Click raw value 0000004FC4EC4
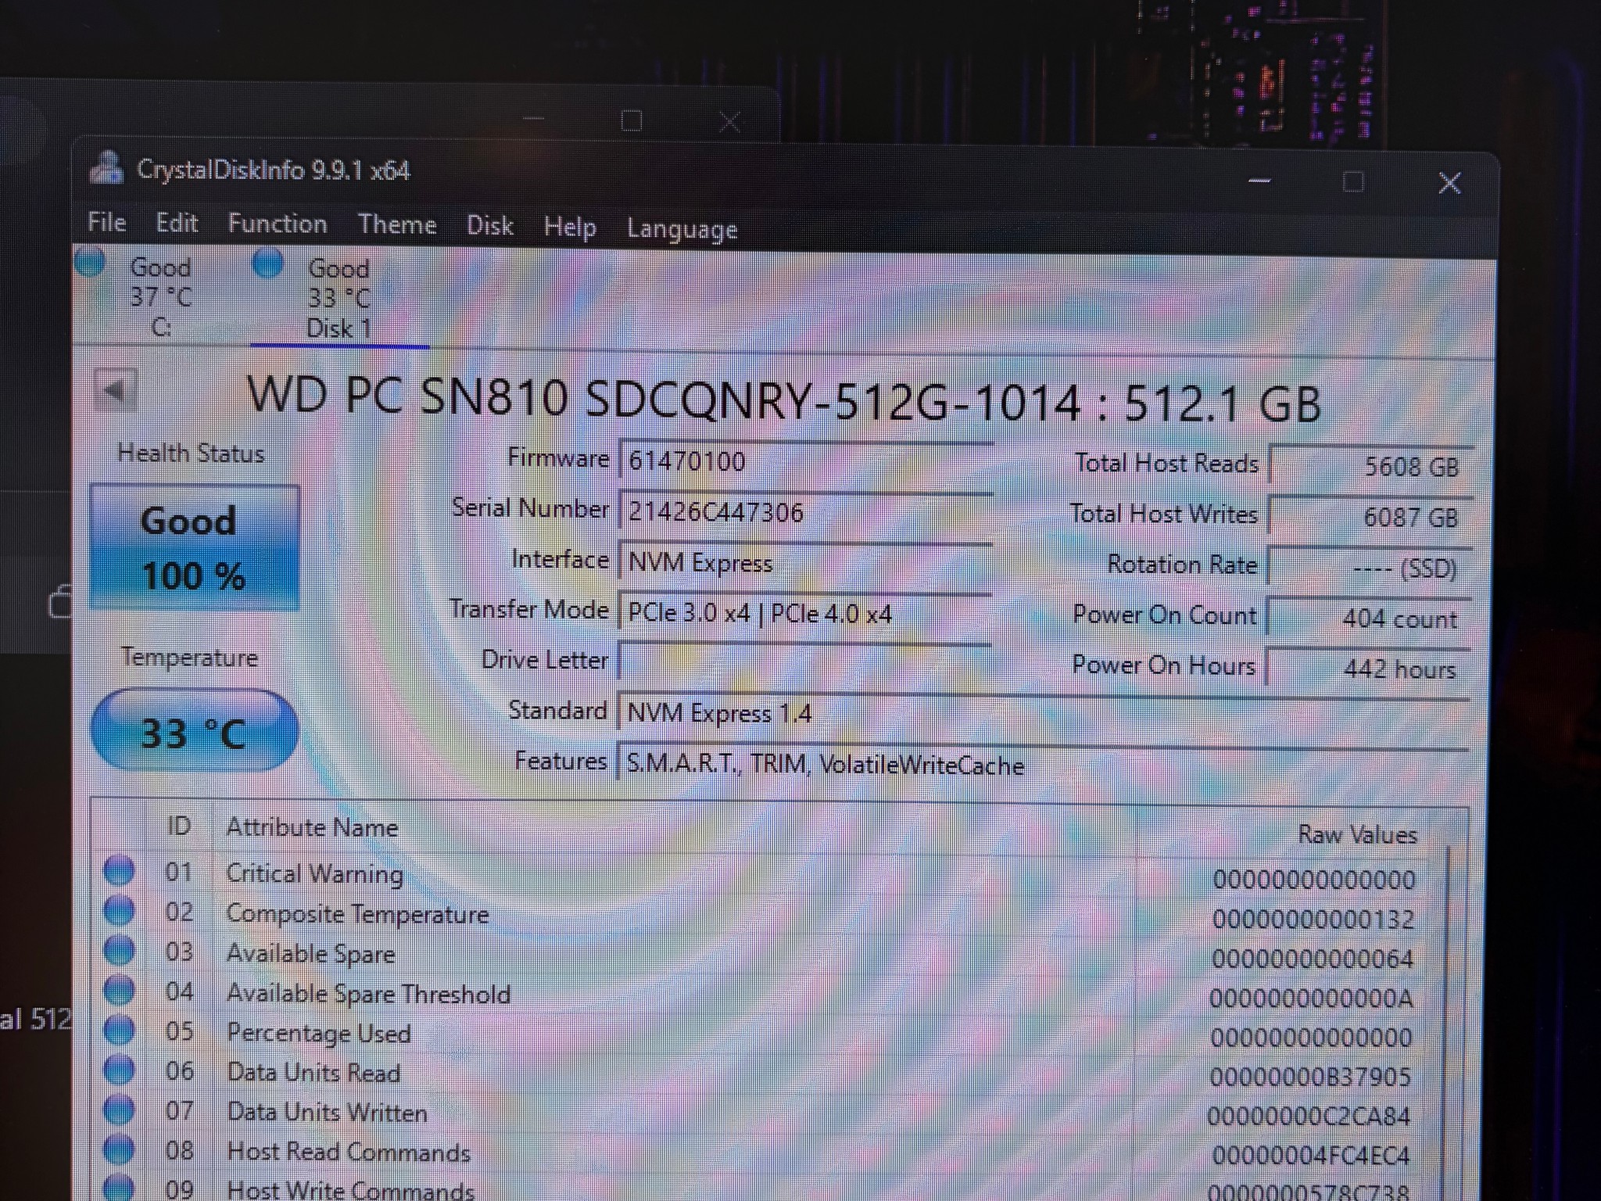The image size is (1601, 1201). (x=1310, y=1156)
